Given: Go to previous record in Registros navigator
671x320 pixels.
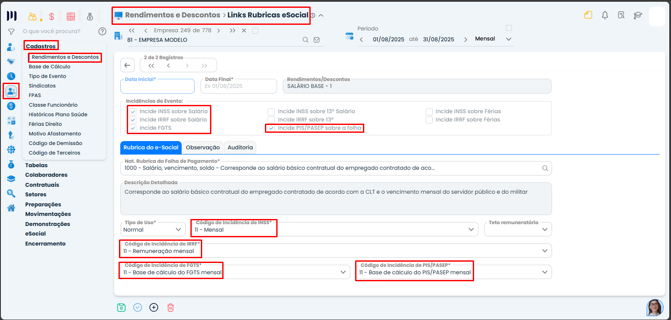Looking at the screenshot, I should (169, 66).
